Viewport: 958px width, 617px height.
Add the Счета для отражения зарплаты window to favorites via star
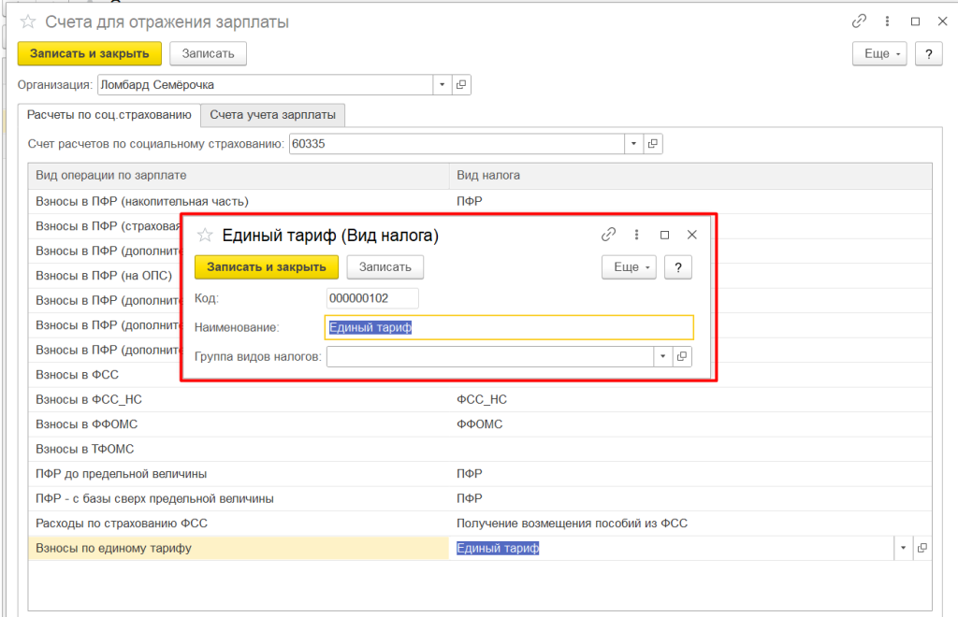(x=28, y=22)
